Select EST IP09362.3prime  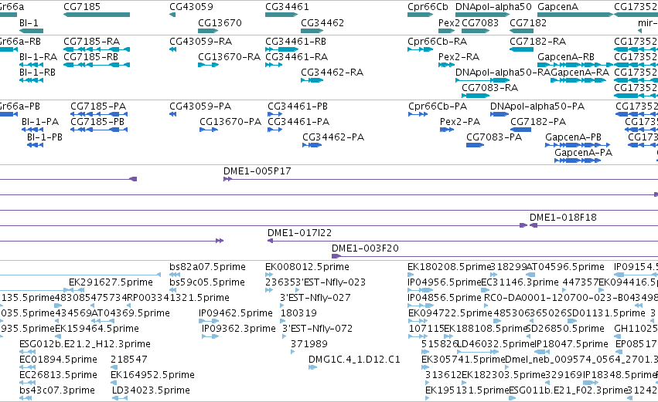click(210, 336)
